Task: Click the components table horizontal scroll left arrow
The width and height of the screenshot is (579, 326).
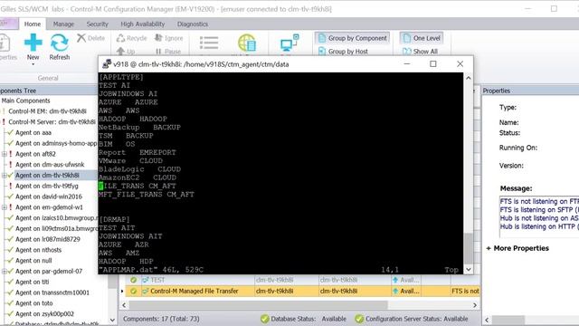Action: pyautogui.click(x=124, y=305)
